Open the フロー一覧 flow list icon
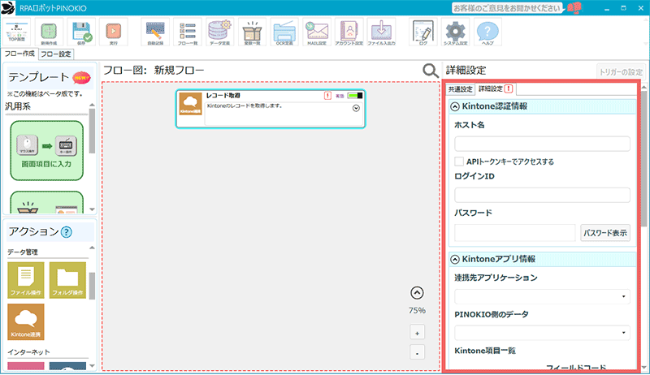 188,32
